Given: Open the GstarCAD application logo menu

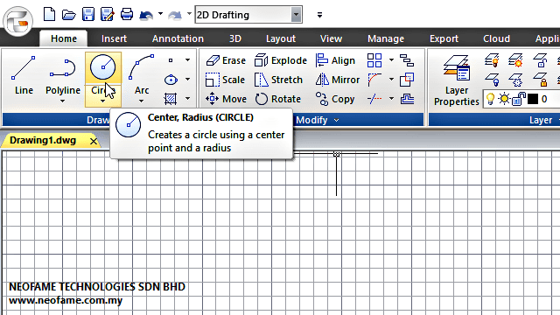Looking at the screenshot, I should (x=18, y=21).
